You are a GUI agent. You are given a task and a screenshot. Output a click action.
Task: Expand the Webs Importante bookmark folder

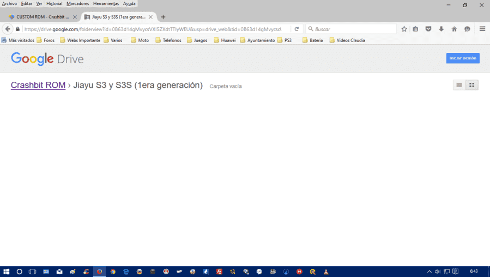click(x=80, y=40)
